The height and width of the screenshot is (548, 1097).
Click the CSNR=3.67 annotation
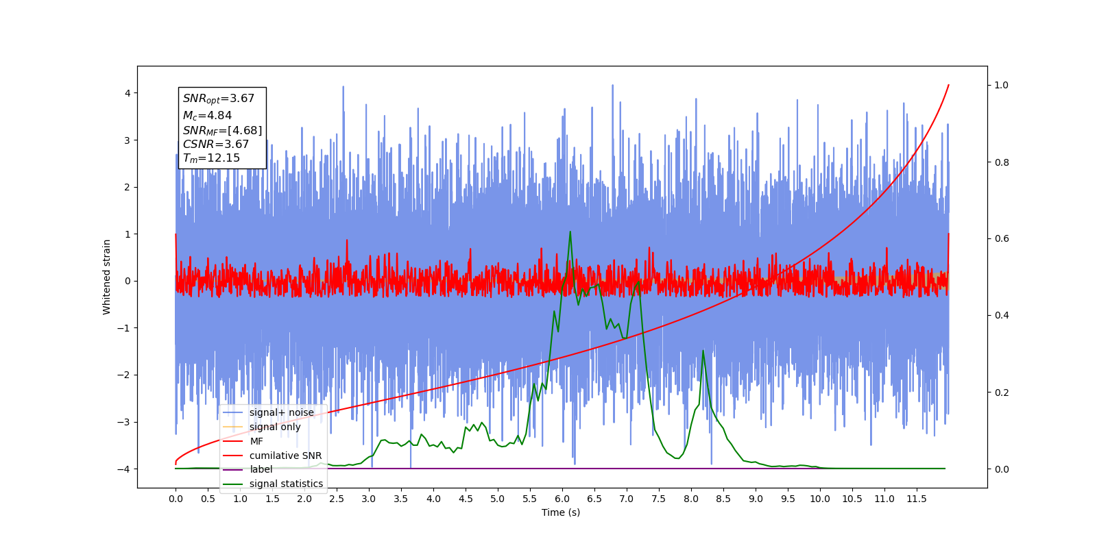pyautogui.click(x=216, y=144)
